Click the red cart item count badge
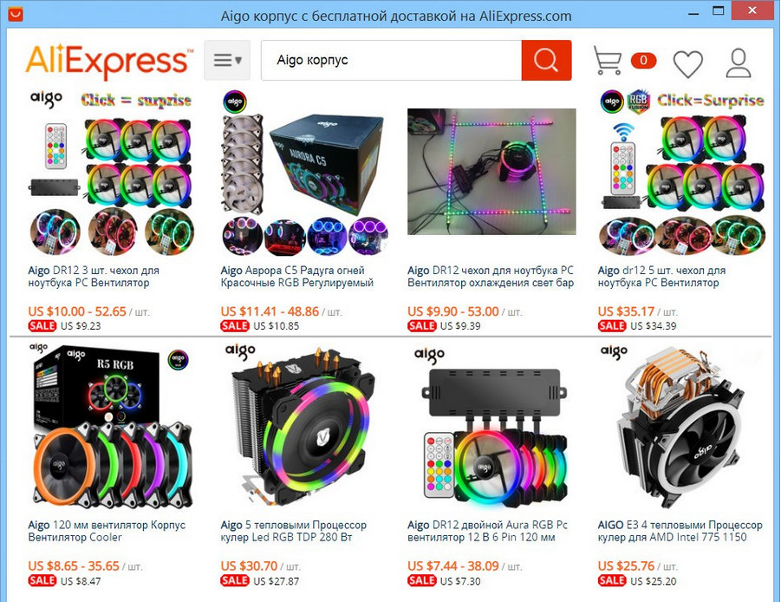Image resolution: width=781 pixels, height=602 pixels. point(643,61)
